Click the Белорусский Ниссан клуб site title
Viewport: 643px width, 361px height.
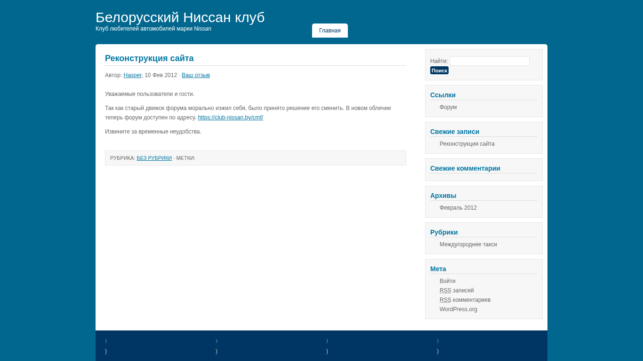pos(180,17)
